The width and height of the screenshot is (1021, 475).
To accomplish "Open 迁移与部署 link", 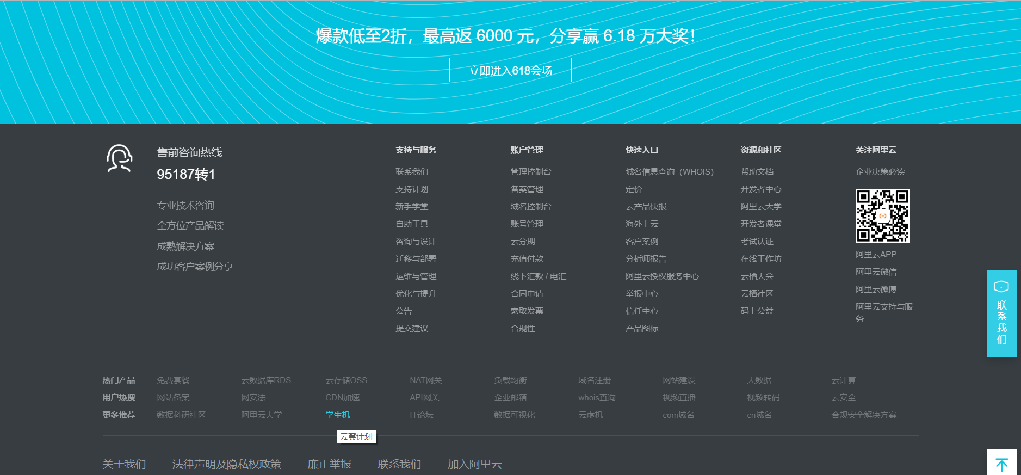I will 416,259.
